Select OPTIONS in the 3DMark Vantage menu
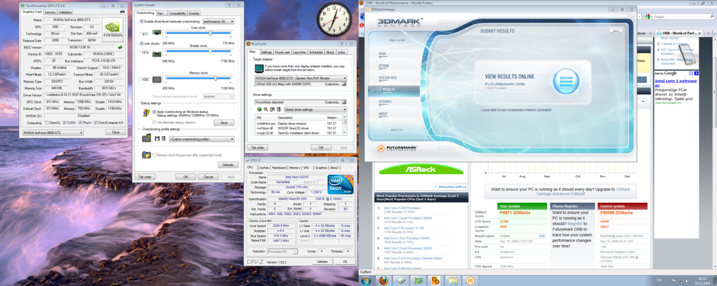Screen dimensions: 717x286 384,66
